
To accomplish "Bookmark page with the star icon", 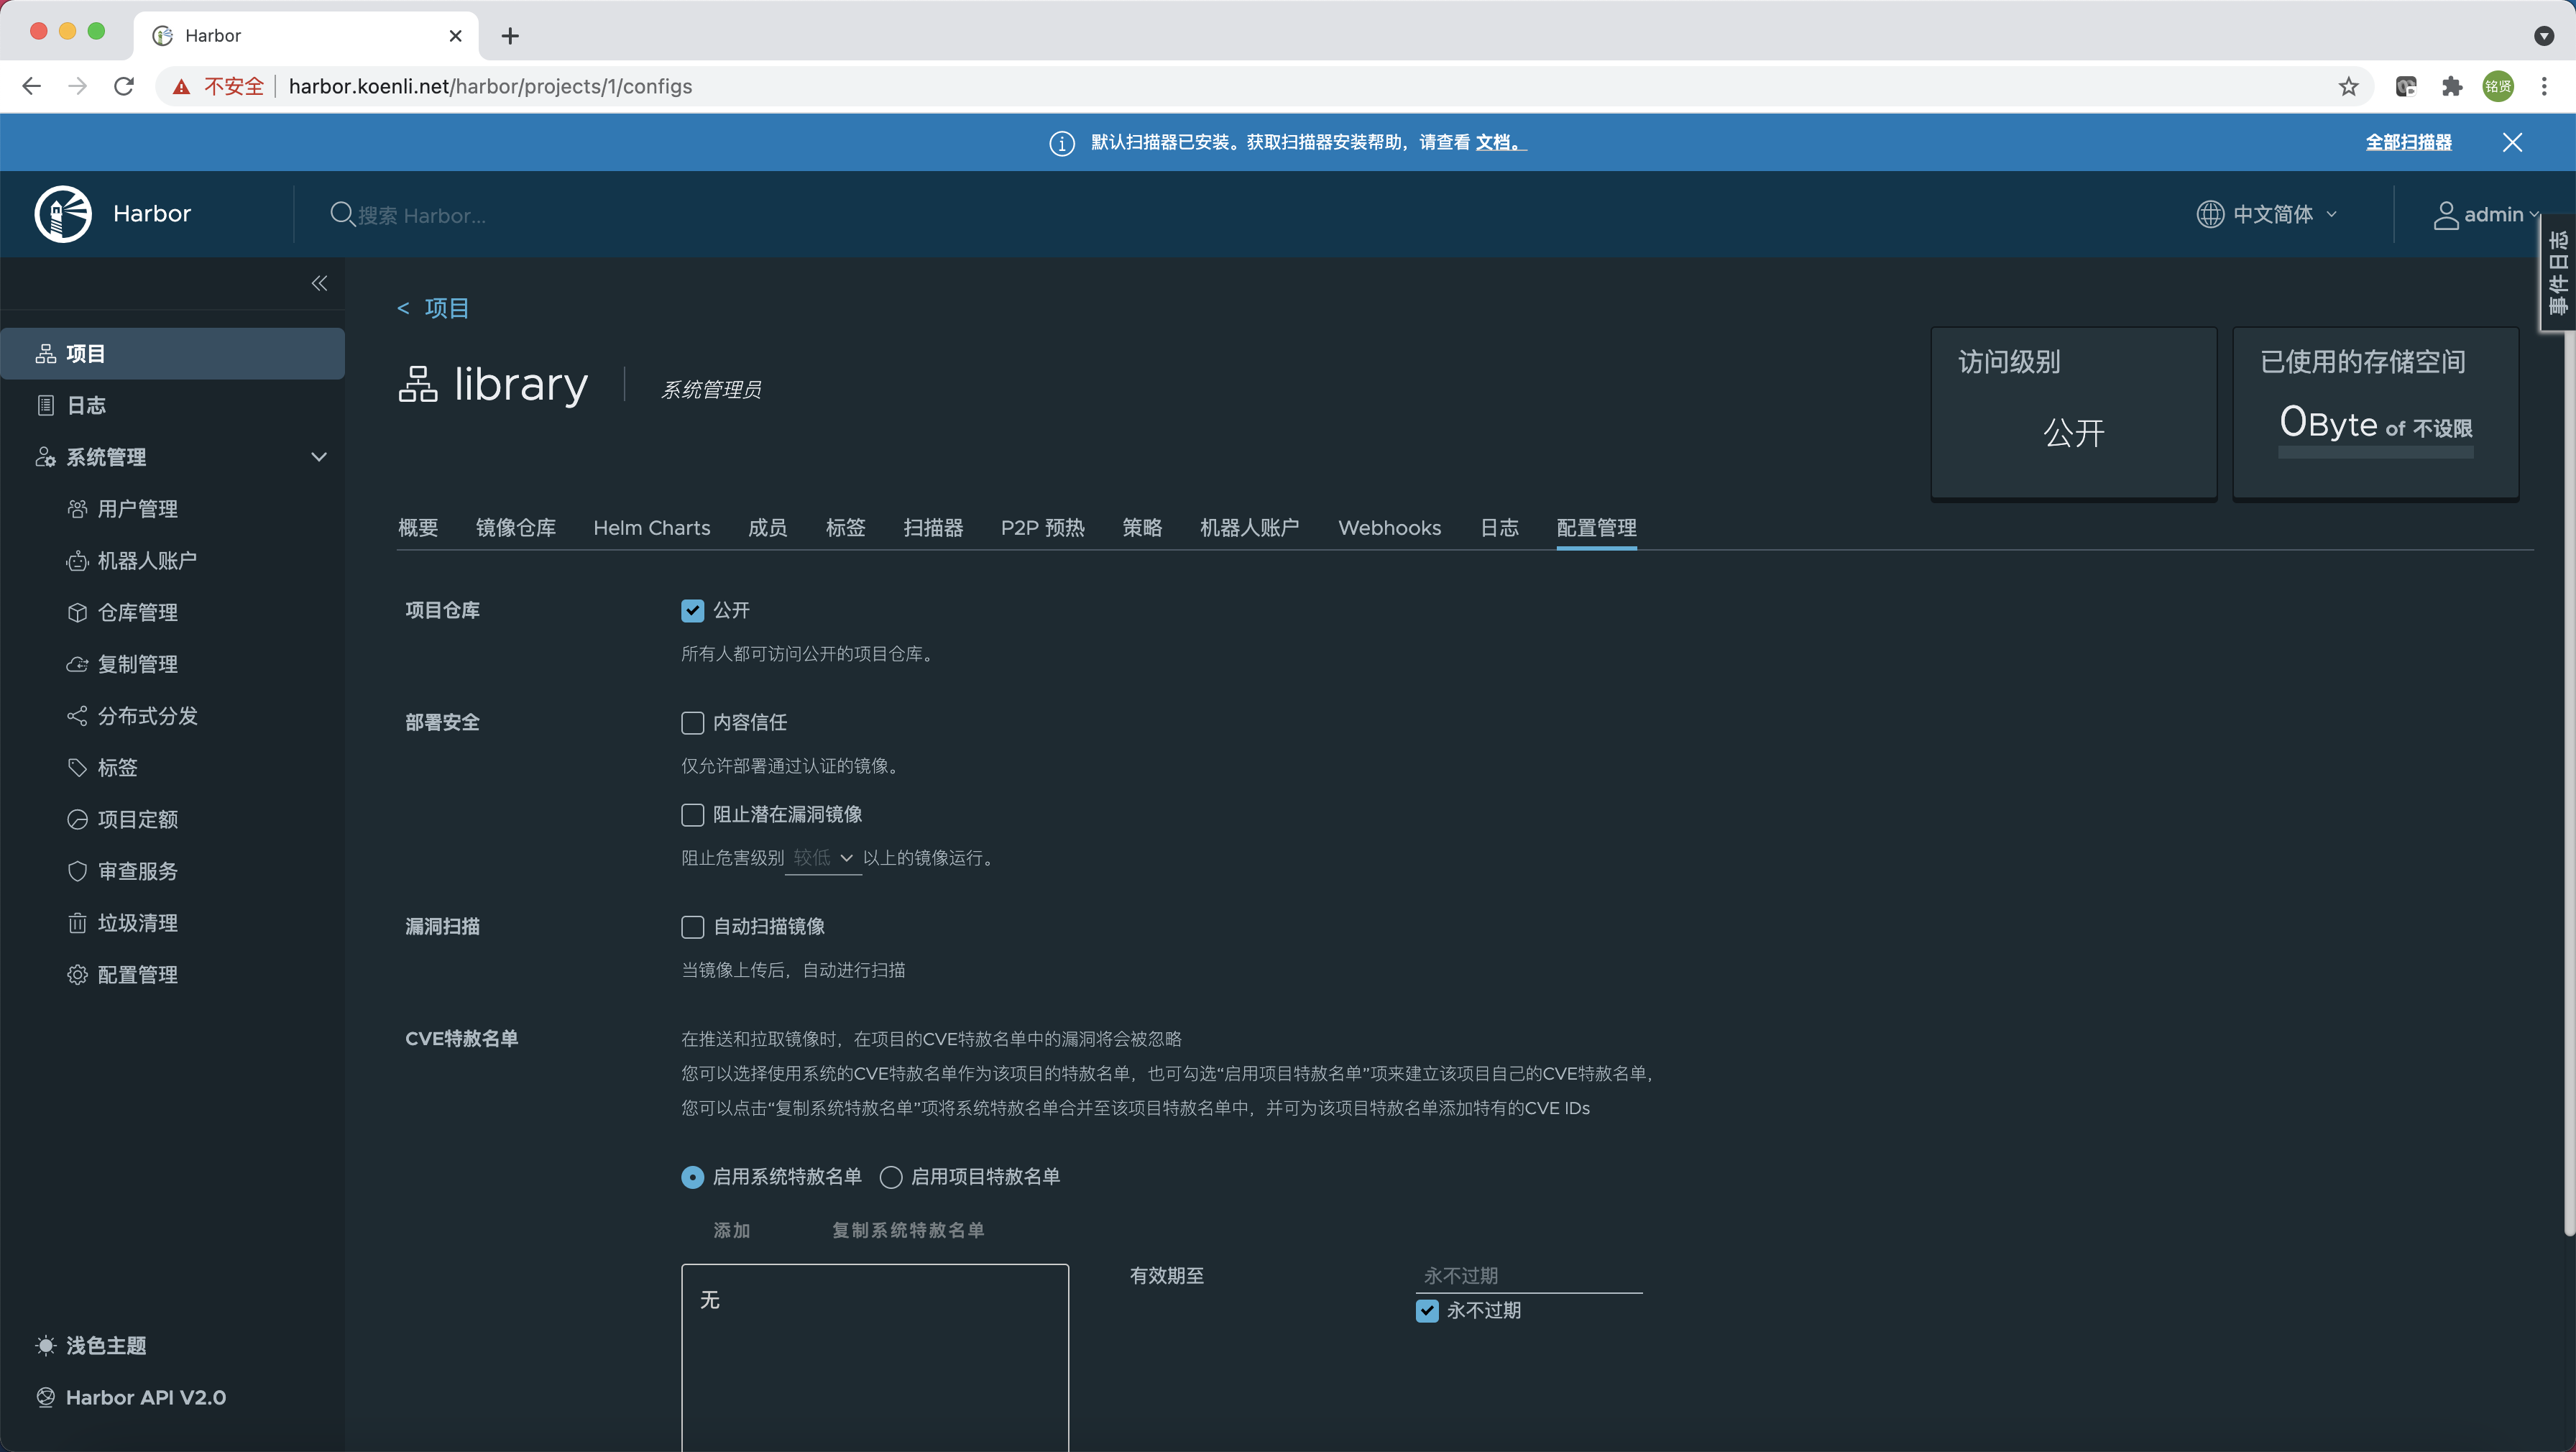I will [2348, 87].
